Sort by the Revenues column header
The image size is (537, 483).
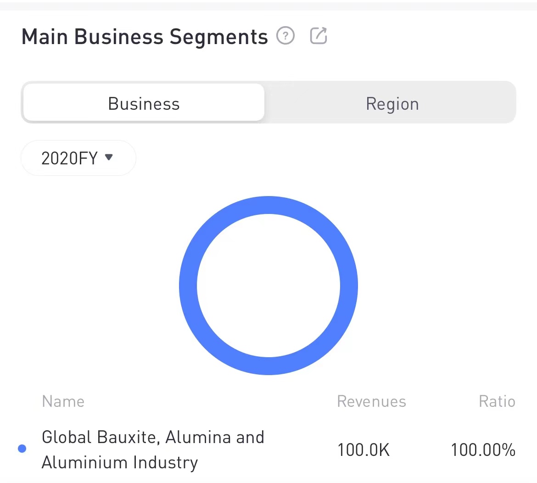(x=371, y=402)
